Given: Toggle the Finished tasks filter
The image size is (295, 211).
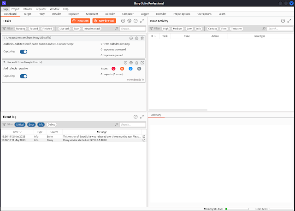Looking at the screenshot, I should click(47, 29).
